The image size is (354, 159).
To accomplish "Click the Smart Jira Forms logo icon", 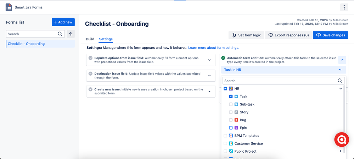I will coord(9,7).
